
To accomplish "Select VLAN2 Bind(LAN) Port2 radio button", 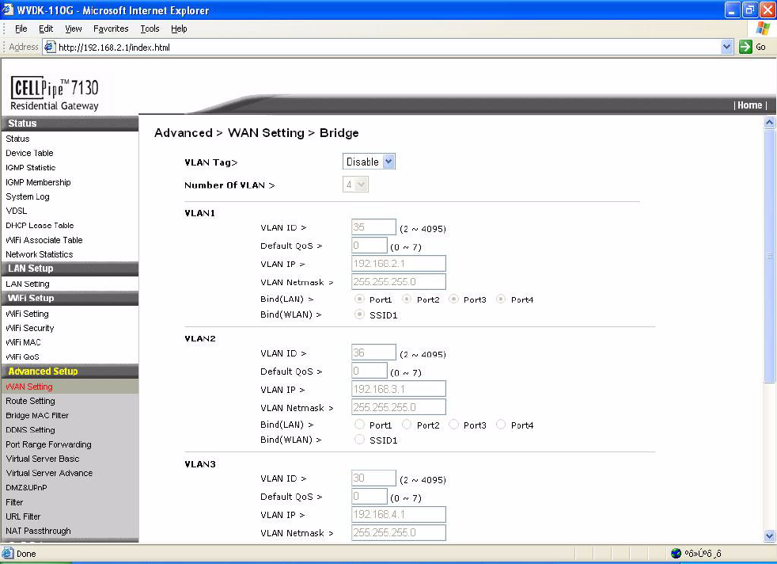I will [x=407, y=425].
